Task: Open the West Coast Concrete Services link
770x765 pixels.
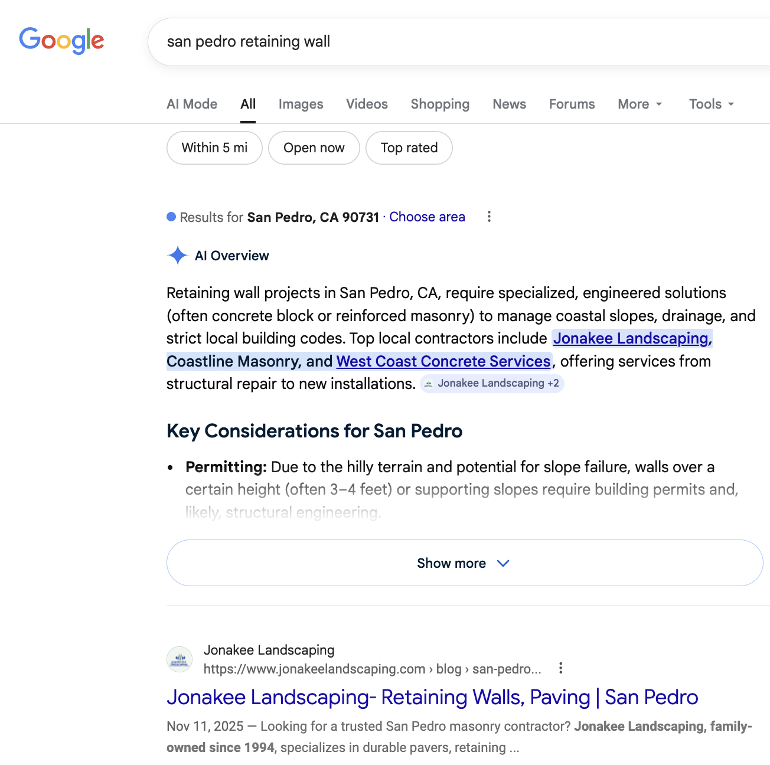Action: 443,361
